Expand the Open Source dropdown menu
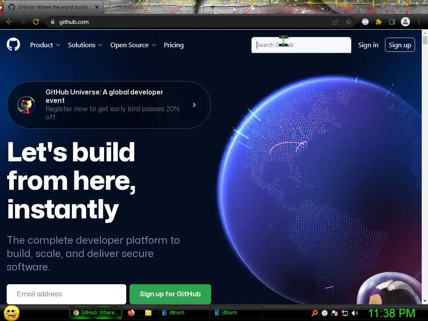The image size is (428, 321). click(x=133, y=45)
